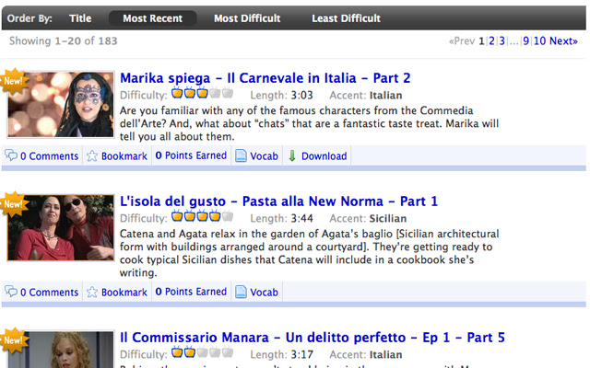Viewport: 590px width, 368px height.
Task: Click the New! badge on Marika spiega
Action: point(13,80)
